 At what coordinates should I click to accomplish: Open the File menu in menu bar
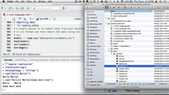coord(17,1)
